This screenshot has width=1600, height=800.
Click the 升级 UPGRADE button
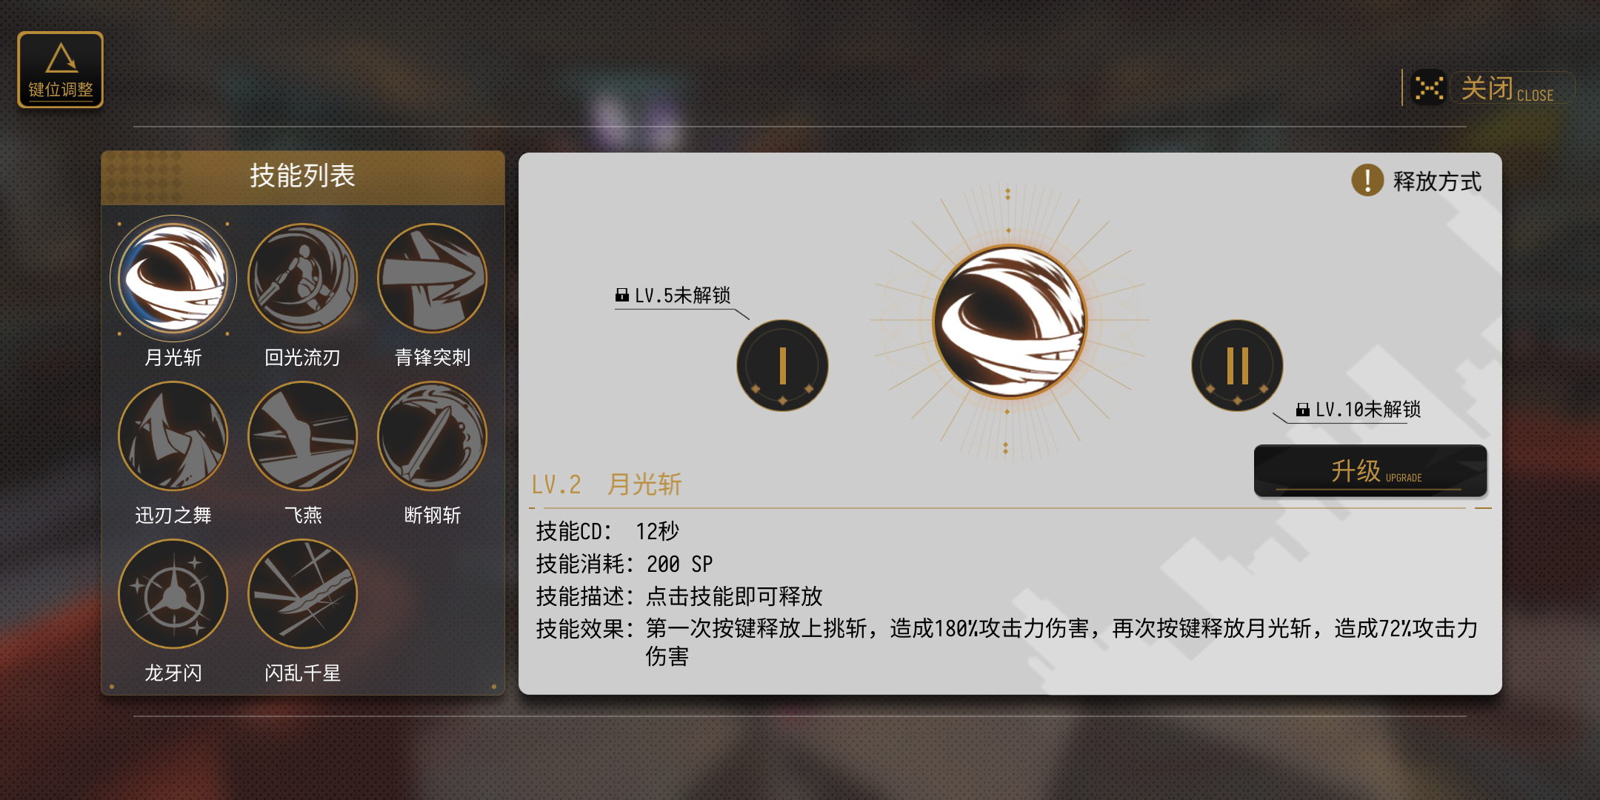(x=1370, y=470)
